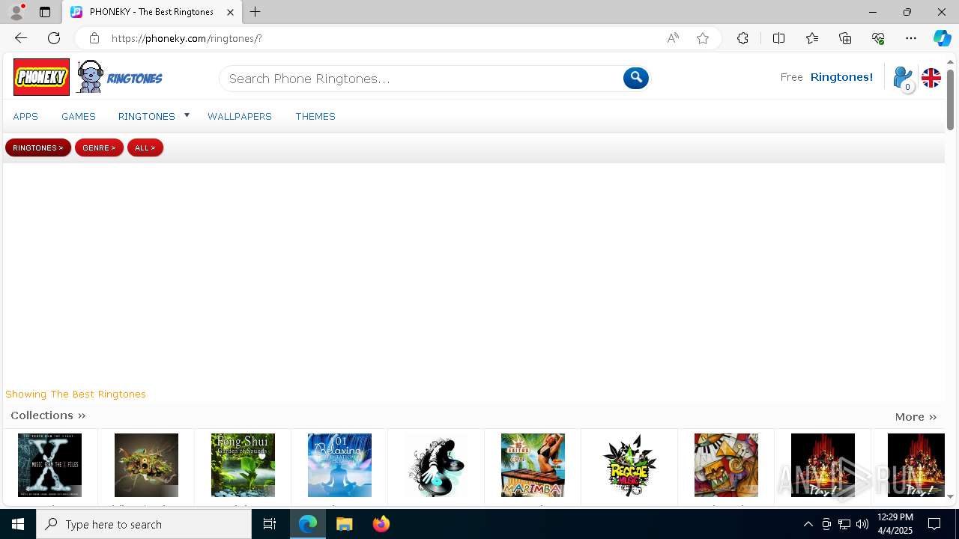Open Copilot sidebar
This screenshot has height=539, width=959.
(x=942, y=38)
